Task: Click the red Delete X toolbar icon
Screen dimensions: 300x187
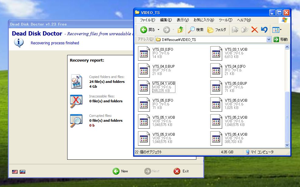Action: point(254,30)
